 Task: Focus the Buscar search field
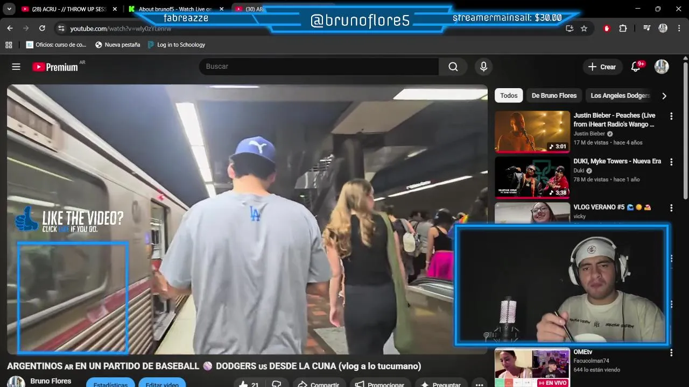tap(319, 67)
